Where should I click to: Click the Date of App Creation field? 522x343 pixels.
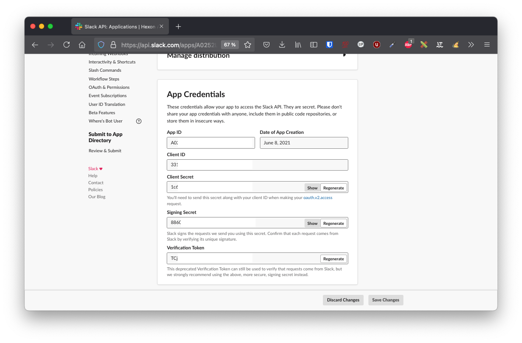(304, 143)
